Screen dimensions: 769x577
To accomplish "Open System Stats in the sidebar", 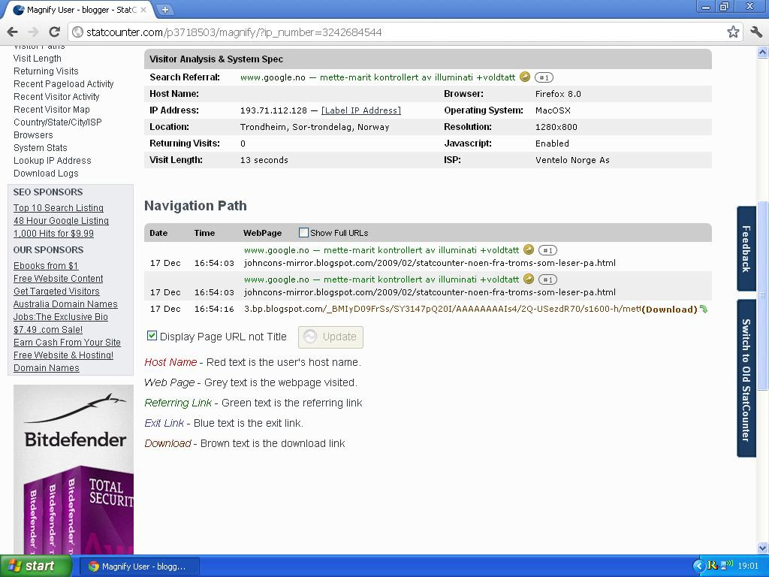I will 41,148.
